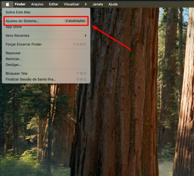
Task: Open the Editar menu
Action: point(53,4)
